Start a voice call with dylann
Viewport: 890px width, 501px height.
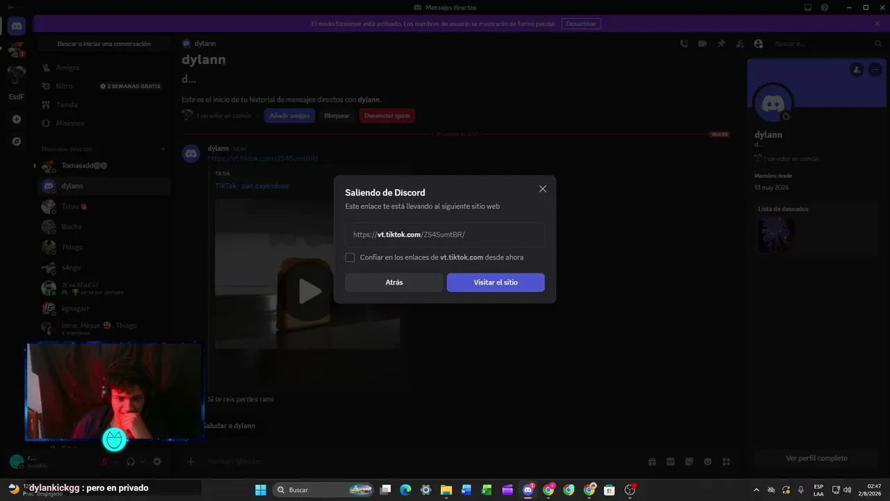click(684, 44)
